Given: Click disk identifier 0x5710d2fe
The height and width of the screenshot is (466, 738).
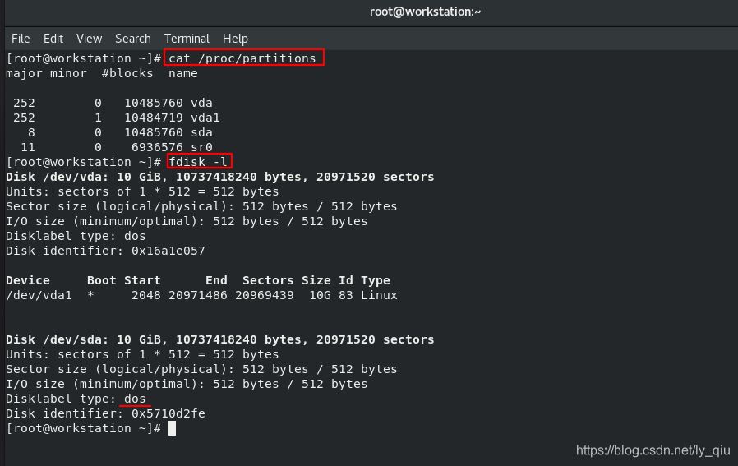Looking at the screenshot, I should pos(168,413).
